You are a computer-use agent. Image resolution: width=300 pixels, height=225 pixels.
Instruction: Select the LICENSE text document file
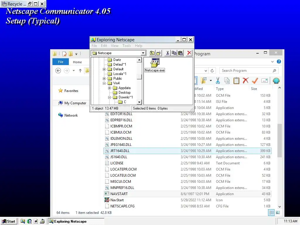[x=187, y=163]
